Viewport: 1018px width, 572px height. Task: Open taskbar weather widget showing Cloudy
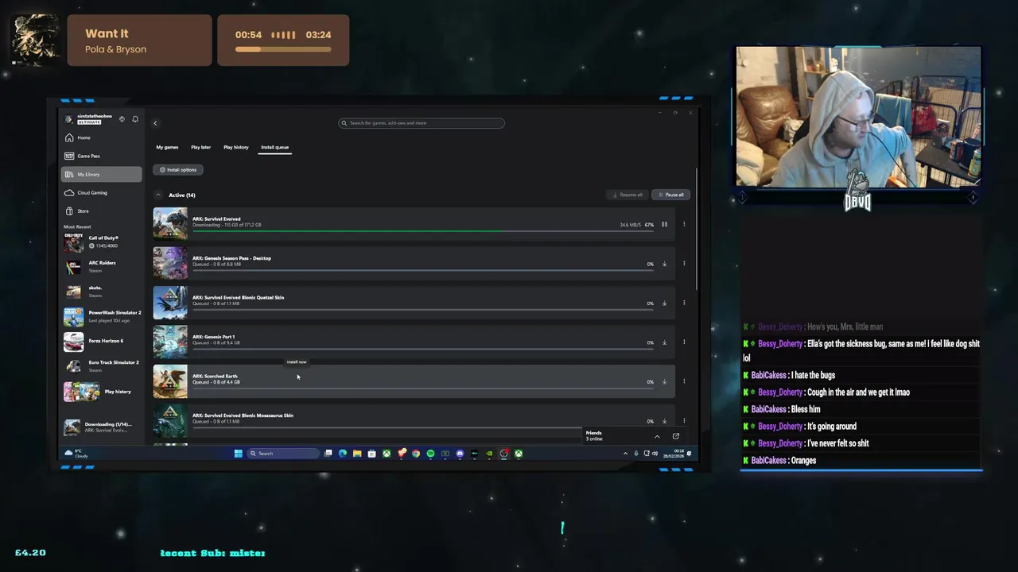[77, 454]
